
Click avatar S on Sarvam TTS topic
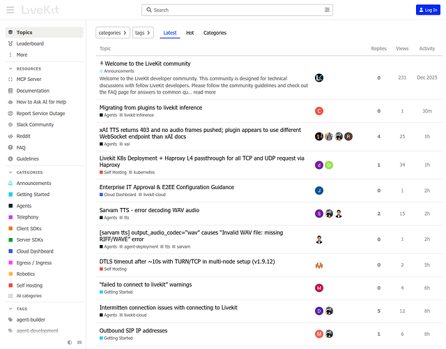coord(319,214)
